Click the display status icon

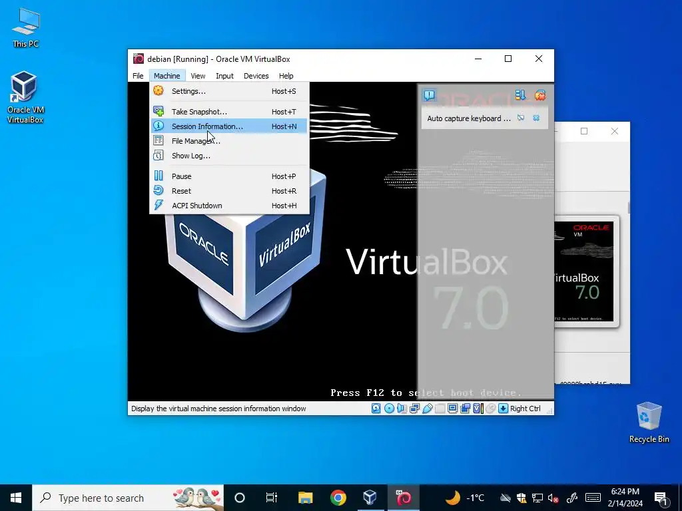tap(452, 409)
